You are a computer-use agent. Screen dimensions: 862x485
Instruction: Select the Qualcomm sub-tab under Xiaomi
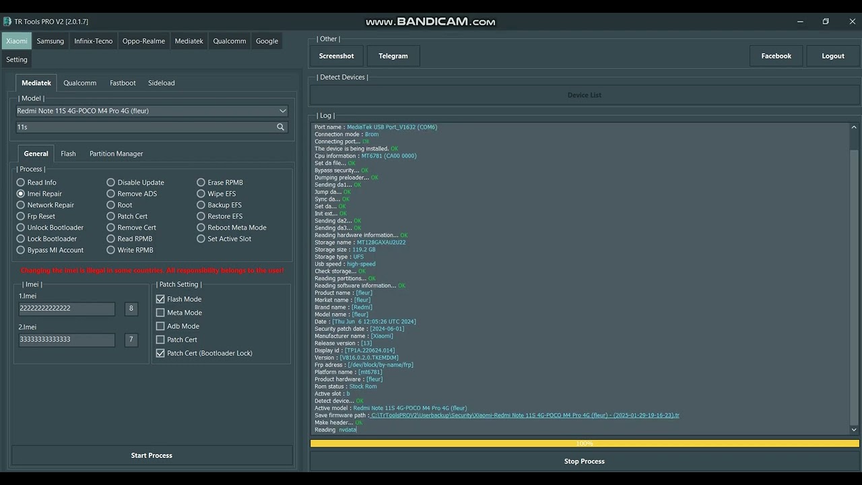pos(80,83)
